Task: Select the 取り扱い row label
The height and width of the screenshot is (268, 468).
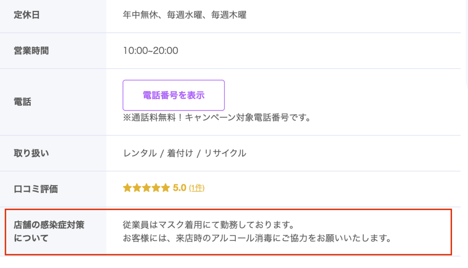Action: (31, 153)
